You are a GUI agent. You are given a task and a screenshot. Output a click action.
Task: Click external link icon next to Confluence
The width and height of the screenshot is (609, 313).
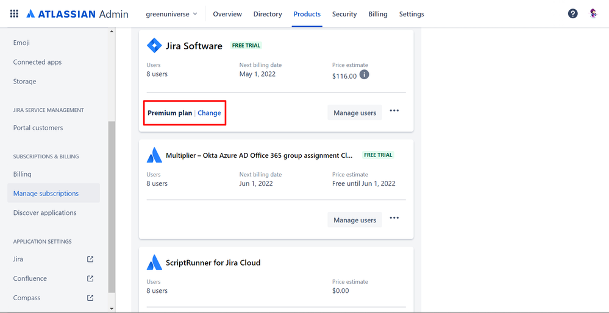point(90,278)
